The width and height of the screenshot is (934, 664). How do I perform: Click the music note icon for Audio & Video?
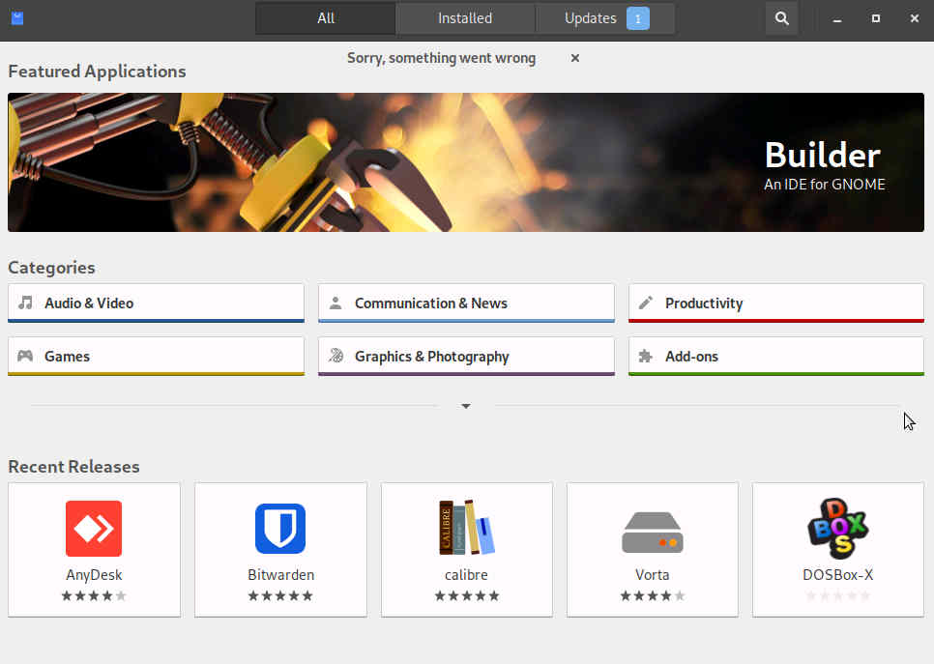tap(25, 303)
